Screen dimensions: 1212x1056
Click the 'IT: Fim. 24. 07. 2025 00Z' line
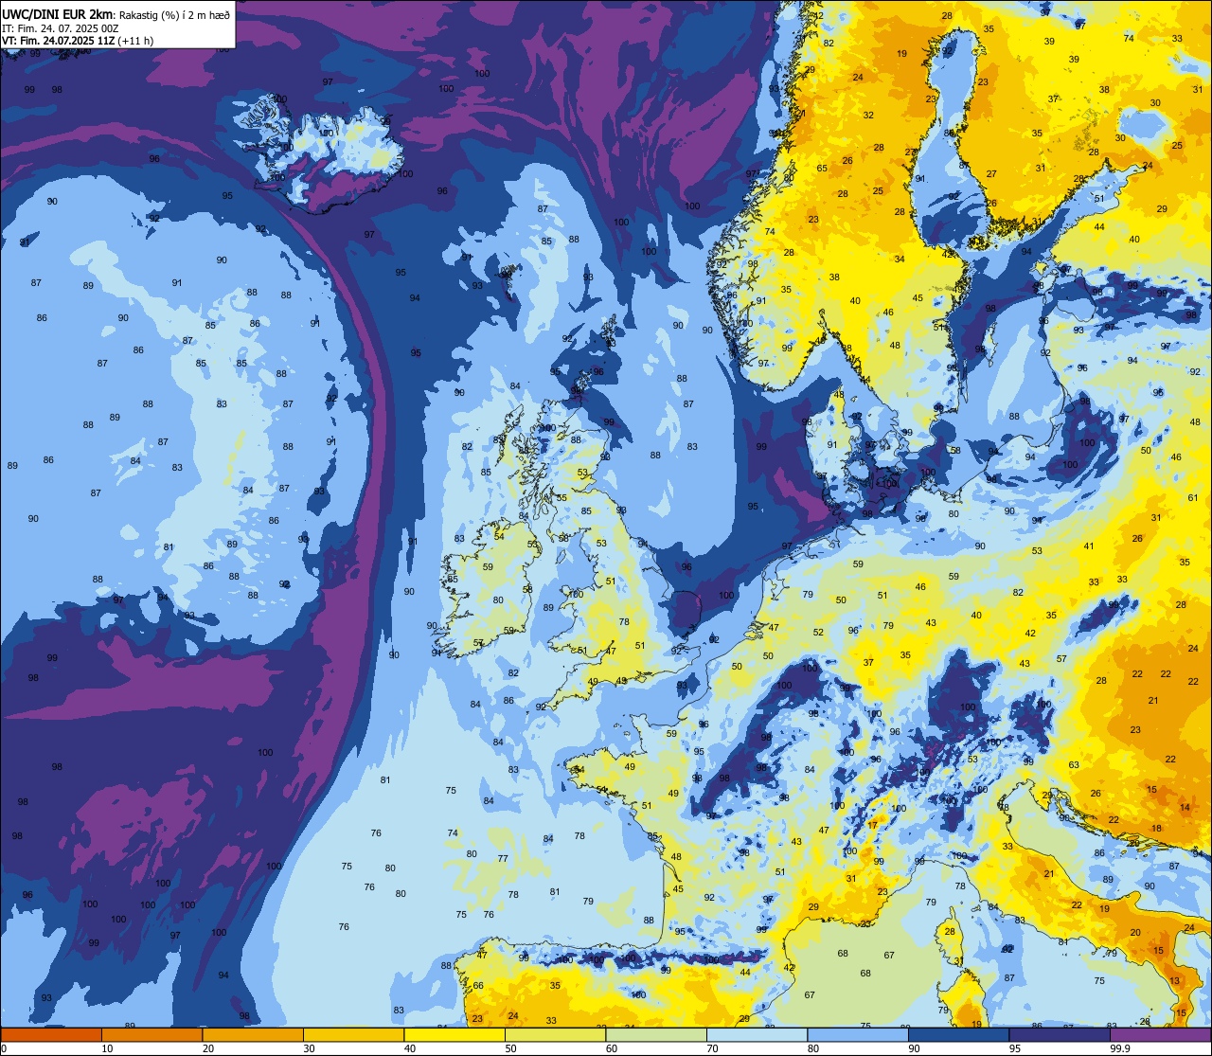(x=61, y=27)
